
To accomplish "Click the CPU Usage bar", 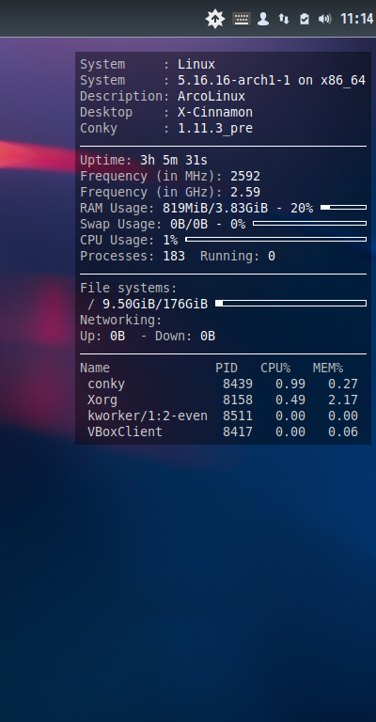I will pos(275,240).
